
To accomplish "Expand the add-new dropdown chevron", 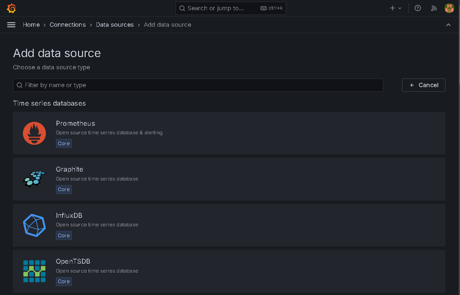I will [400, 8].
